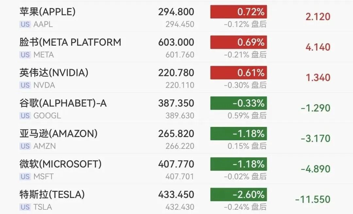Click the US badge beside AMZN ticker
353x214 pixels.
25,146
